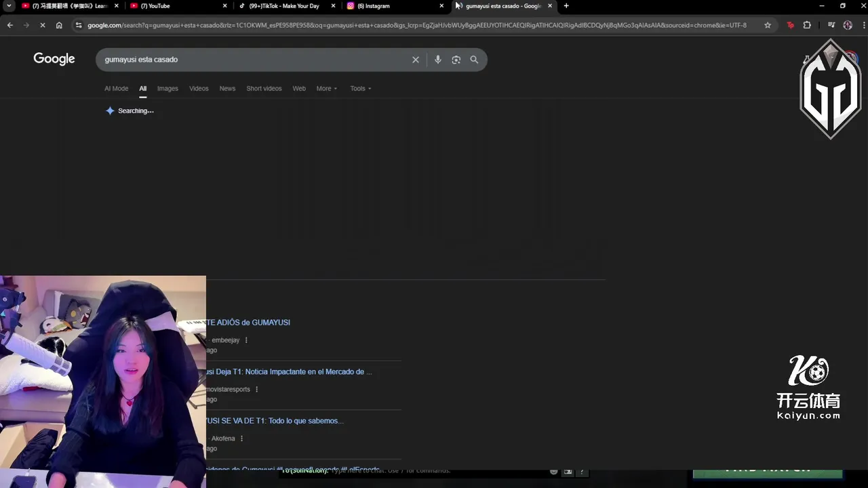Click the gumayusi esta casado search field
The width and height of the screenshot is (868, 488).
pyautogui.click(x=254, y=60)
